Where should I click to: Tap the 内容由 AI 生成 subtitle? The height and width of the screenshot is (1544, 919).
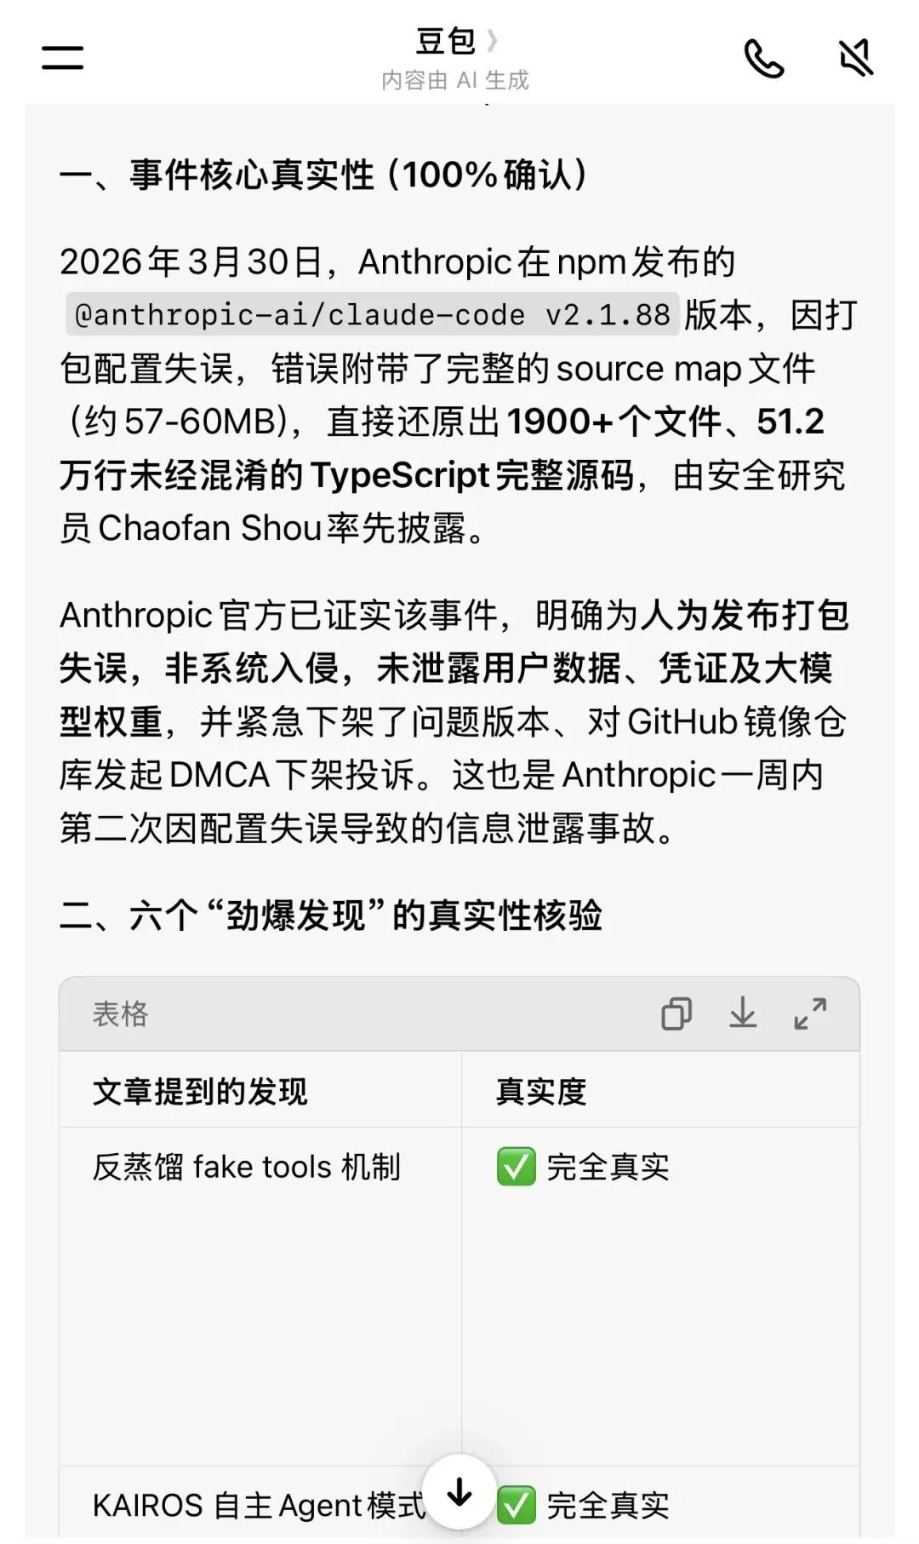pyautogui.click(x=455, y=80)
